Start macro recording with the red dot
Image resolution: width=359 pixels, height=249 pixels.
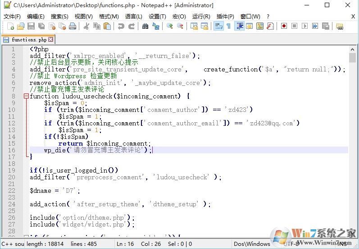[x=284, y=27]
